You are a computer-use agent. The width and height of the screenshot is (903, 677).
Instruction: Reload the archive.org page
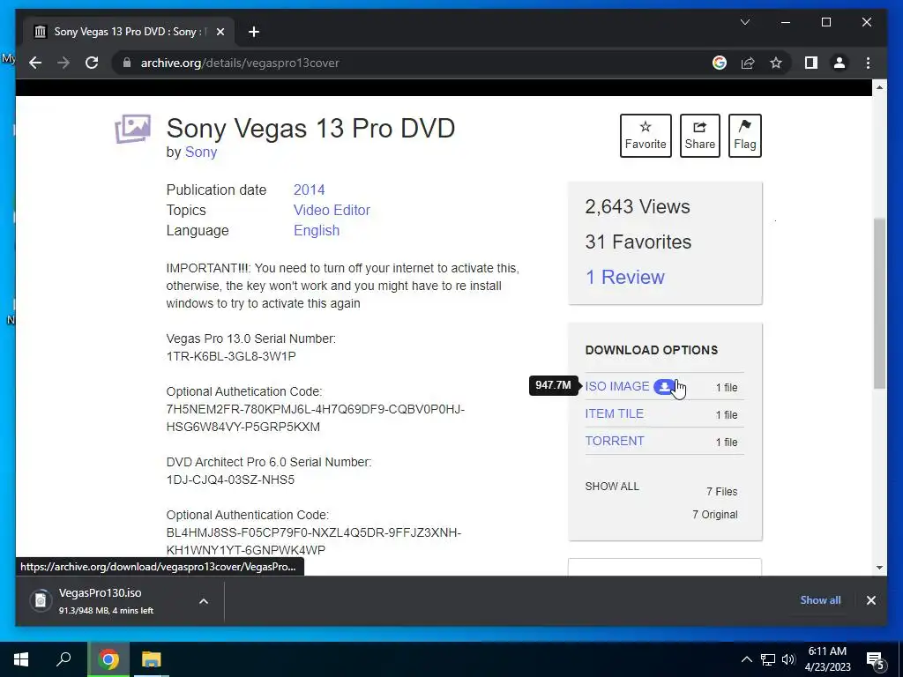coord(92,63)
